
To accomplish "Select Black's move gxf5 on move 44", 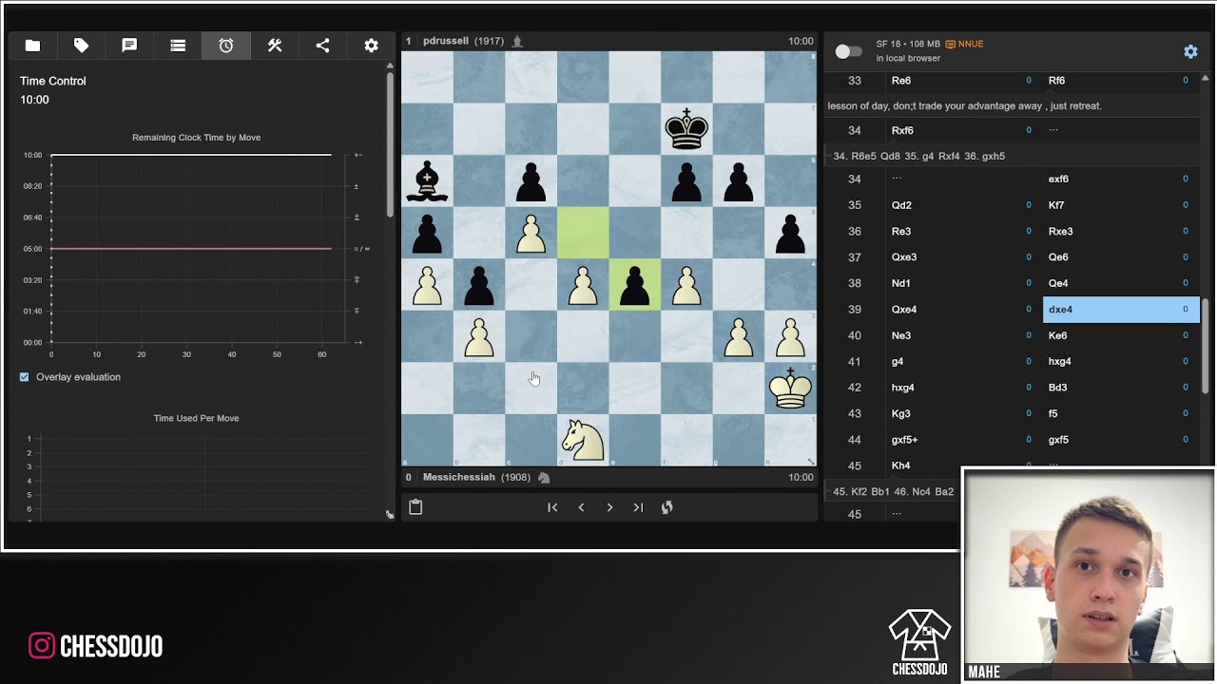I will pyautogui.click(x=1121, y=440).
